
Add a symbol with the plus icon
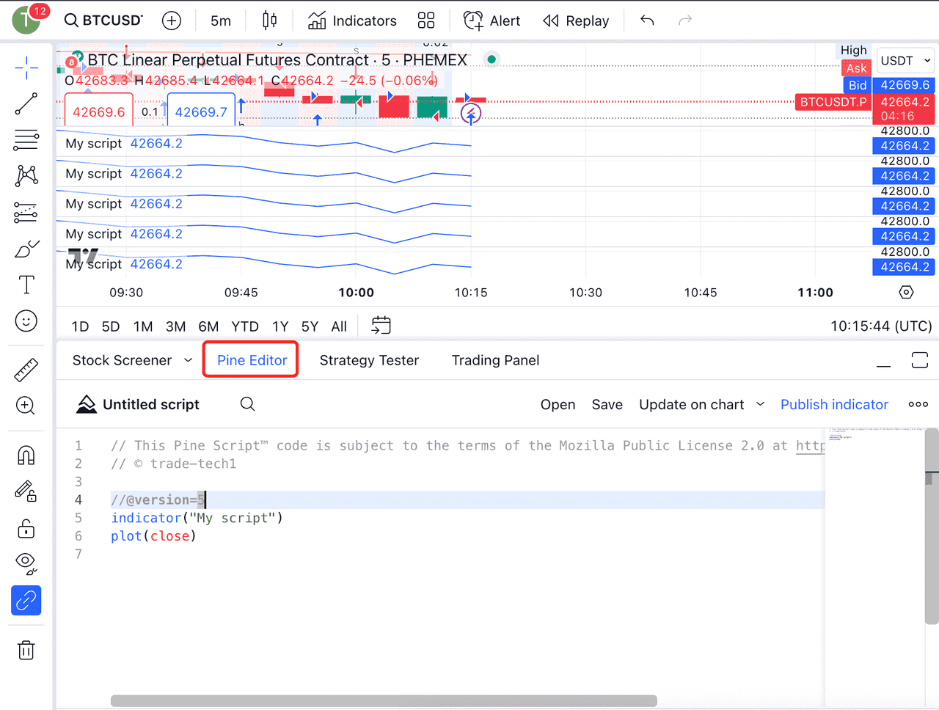coord(172,21)
